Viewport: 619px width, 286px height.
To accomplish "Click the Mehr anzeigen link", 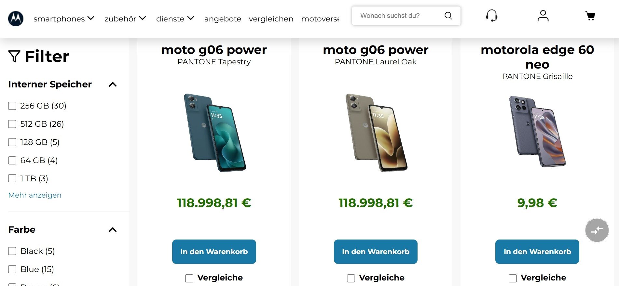I will point(35,195).
